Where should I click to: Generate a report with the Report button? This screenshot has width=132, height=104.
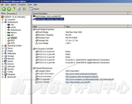click(x=34, y=9)
